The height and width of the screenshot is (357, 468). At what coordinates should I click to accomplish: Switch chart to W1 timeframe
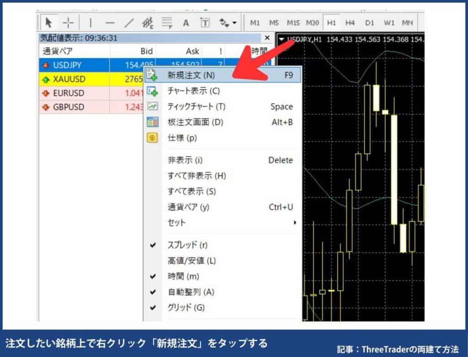pos(388,23)
